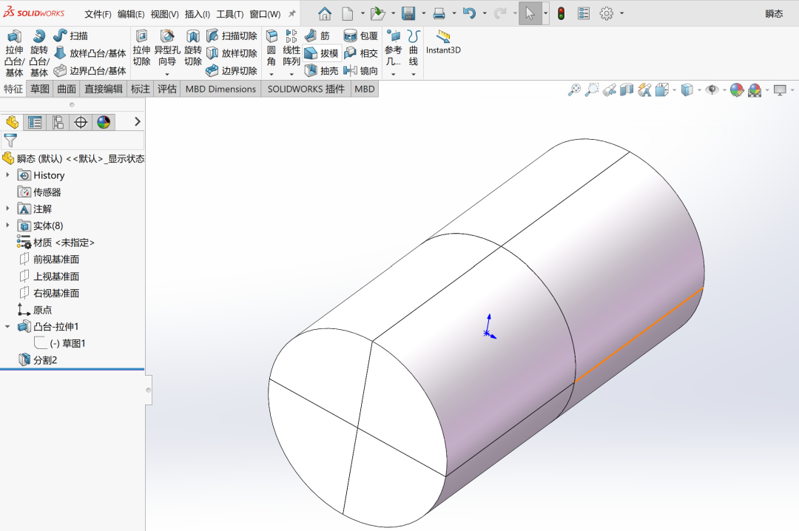799x531 pixels.
Task: Select the Revolved Cut (旋转切除) tool
Action: [x=193, y=48]
